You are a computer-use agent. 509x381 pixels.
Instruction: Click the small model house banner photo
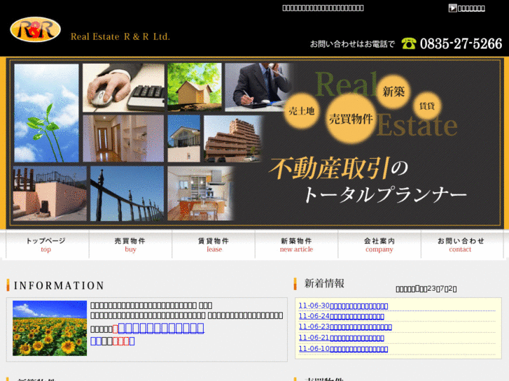tap(195, 87)
